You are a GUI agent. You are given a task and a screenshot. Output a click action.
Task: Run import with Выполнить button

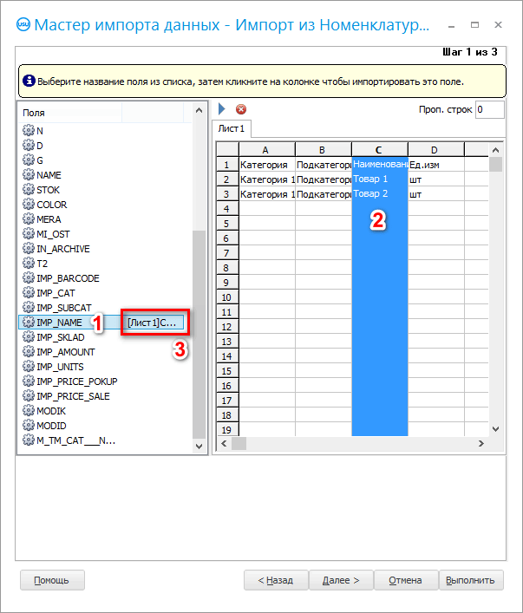[471, 580]
